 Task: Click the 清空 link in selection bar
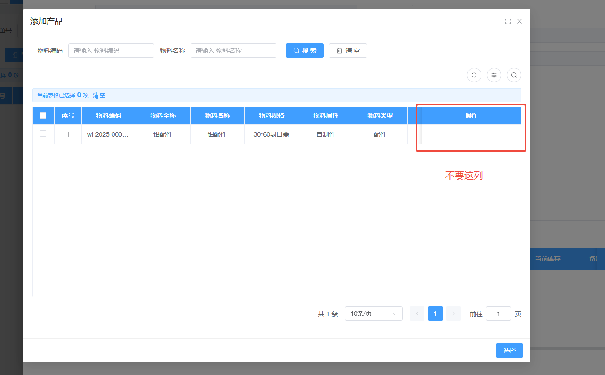coord(99,95)
